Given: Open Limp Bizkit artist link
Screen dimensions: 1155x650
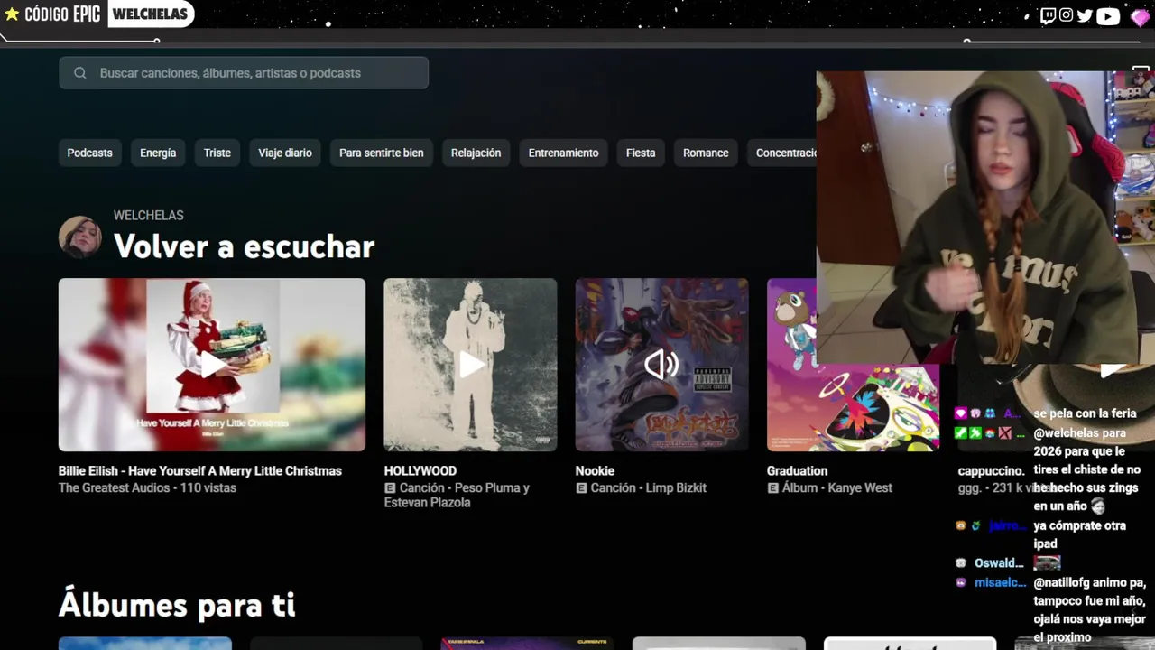Looking at the screenshot, I should [x=677, y=487].
